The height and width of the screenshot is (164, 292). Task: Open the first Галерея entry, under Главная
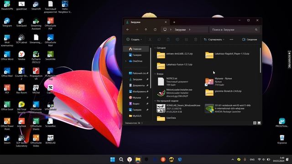(136, 55)
